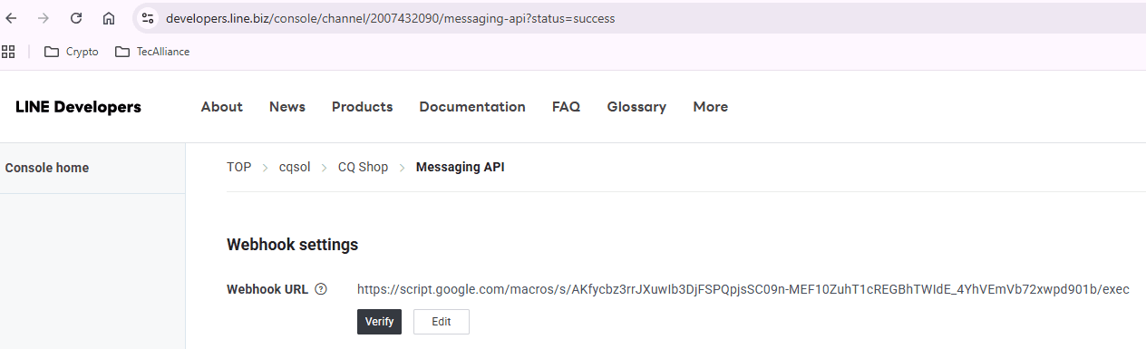Open the About menu item
1146x349 pixels.
[222, 107]
